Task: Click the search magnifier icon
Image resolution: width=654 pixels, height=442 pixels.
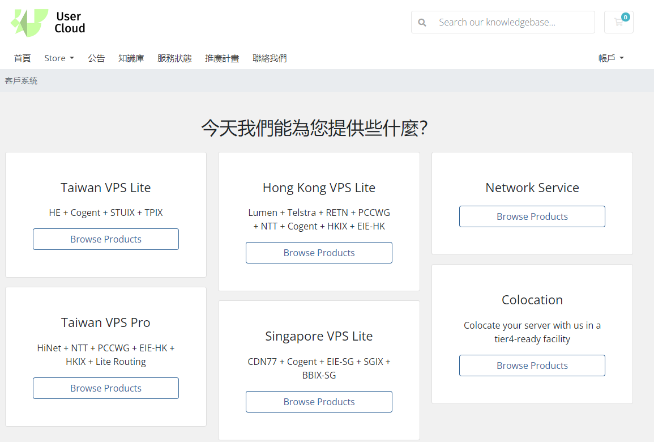Action: pos(422,23)
